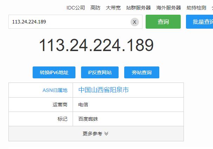This screenshot has height=149, width=213.
Task: Open the 中国山西省阳泉市 location link
Action: point(104,90)
